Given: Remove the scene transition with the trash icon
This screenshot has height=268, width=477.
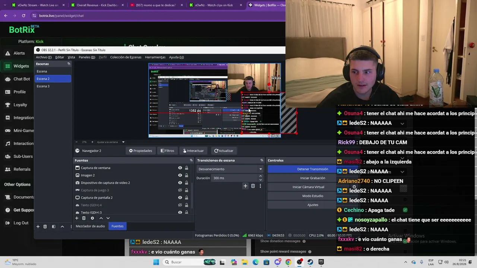Looking at the screenshot, I should coord(253,186).
